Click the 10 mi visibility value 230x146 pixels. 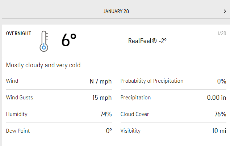point(219,131)
